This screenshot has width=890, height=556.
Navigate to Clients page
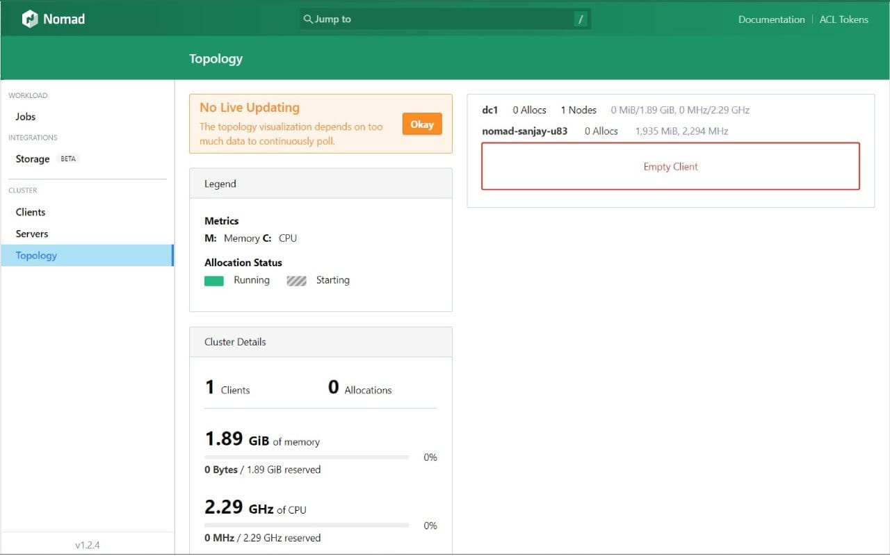[x=29, y=212]
